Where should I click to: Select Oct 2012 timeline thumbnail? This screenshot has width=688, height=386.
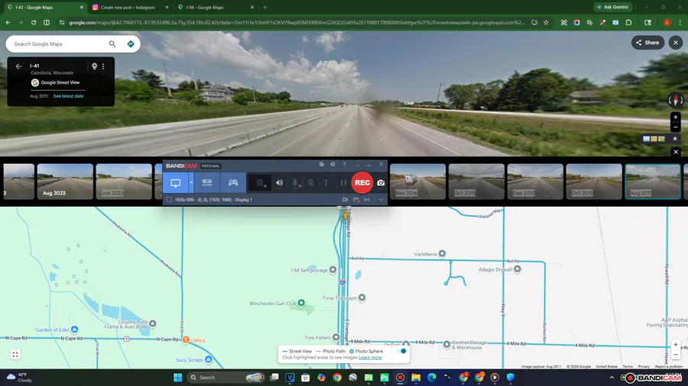tap(594, 182)
